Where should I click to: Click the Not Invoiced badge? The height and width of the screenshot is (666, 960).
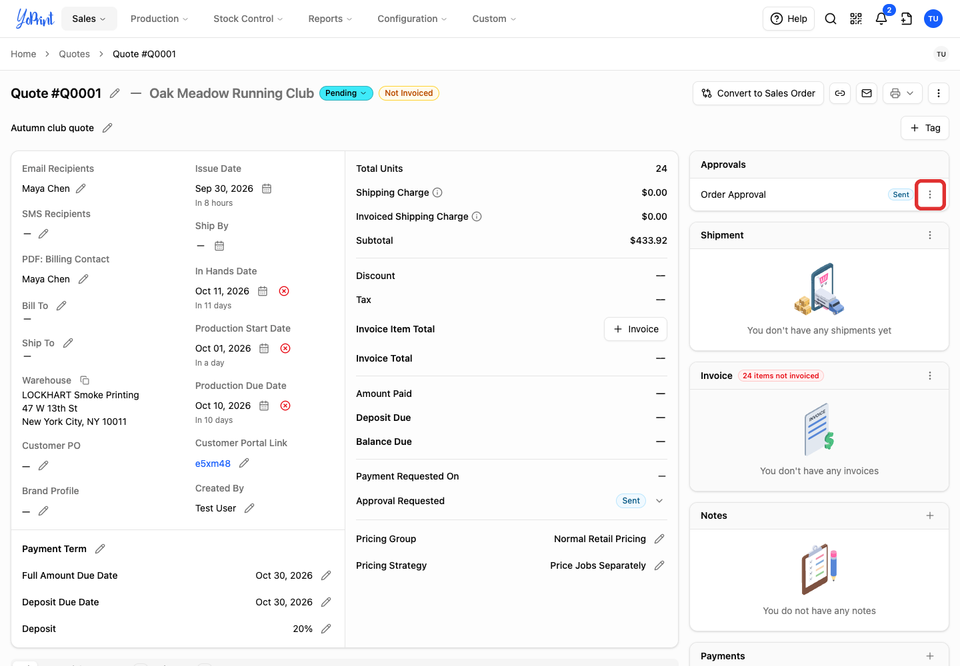click(x=409, y=93)
